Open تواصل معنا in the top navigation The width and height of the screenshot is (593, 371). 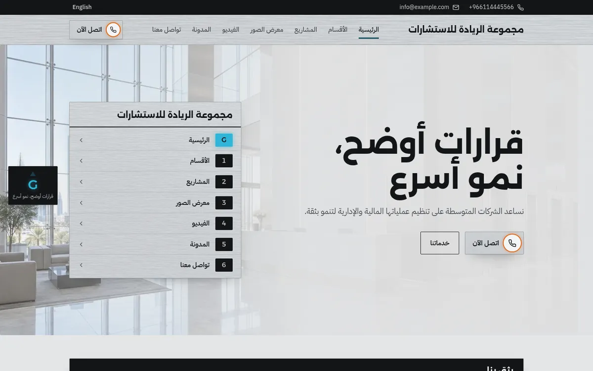(167, 30)
